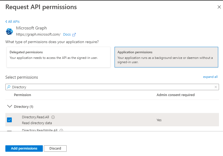
Task: Click the expand all link
Action: [210, 77]
